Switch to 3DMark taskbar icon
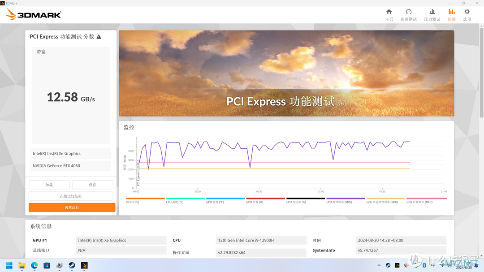This screenshot has width=484, height=272. [84, 266]
